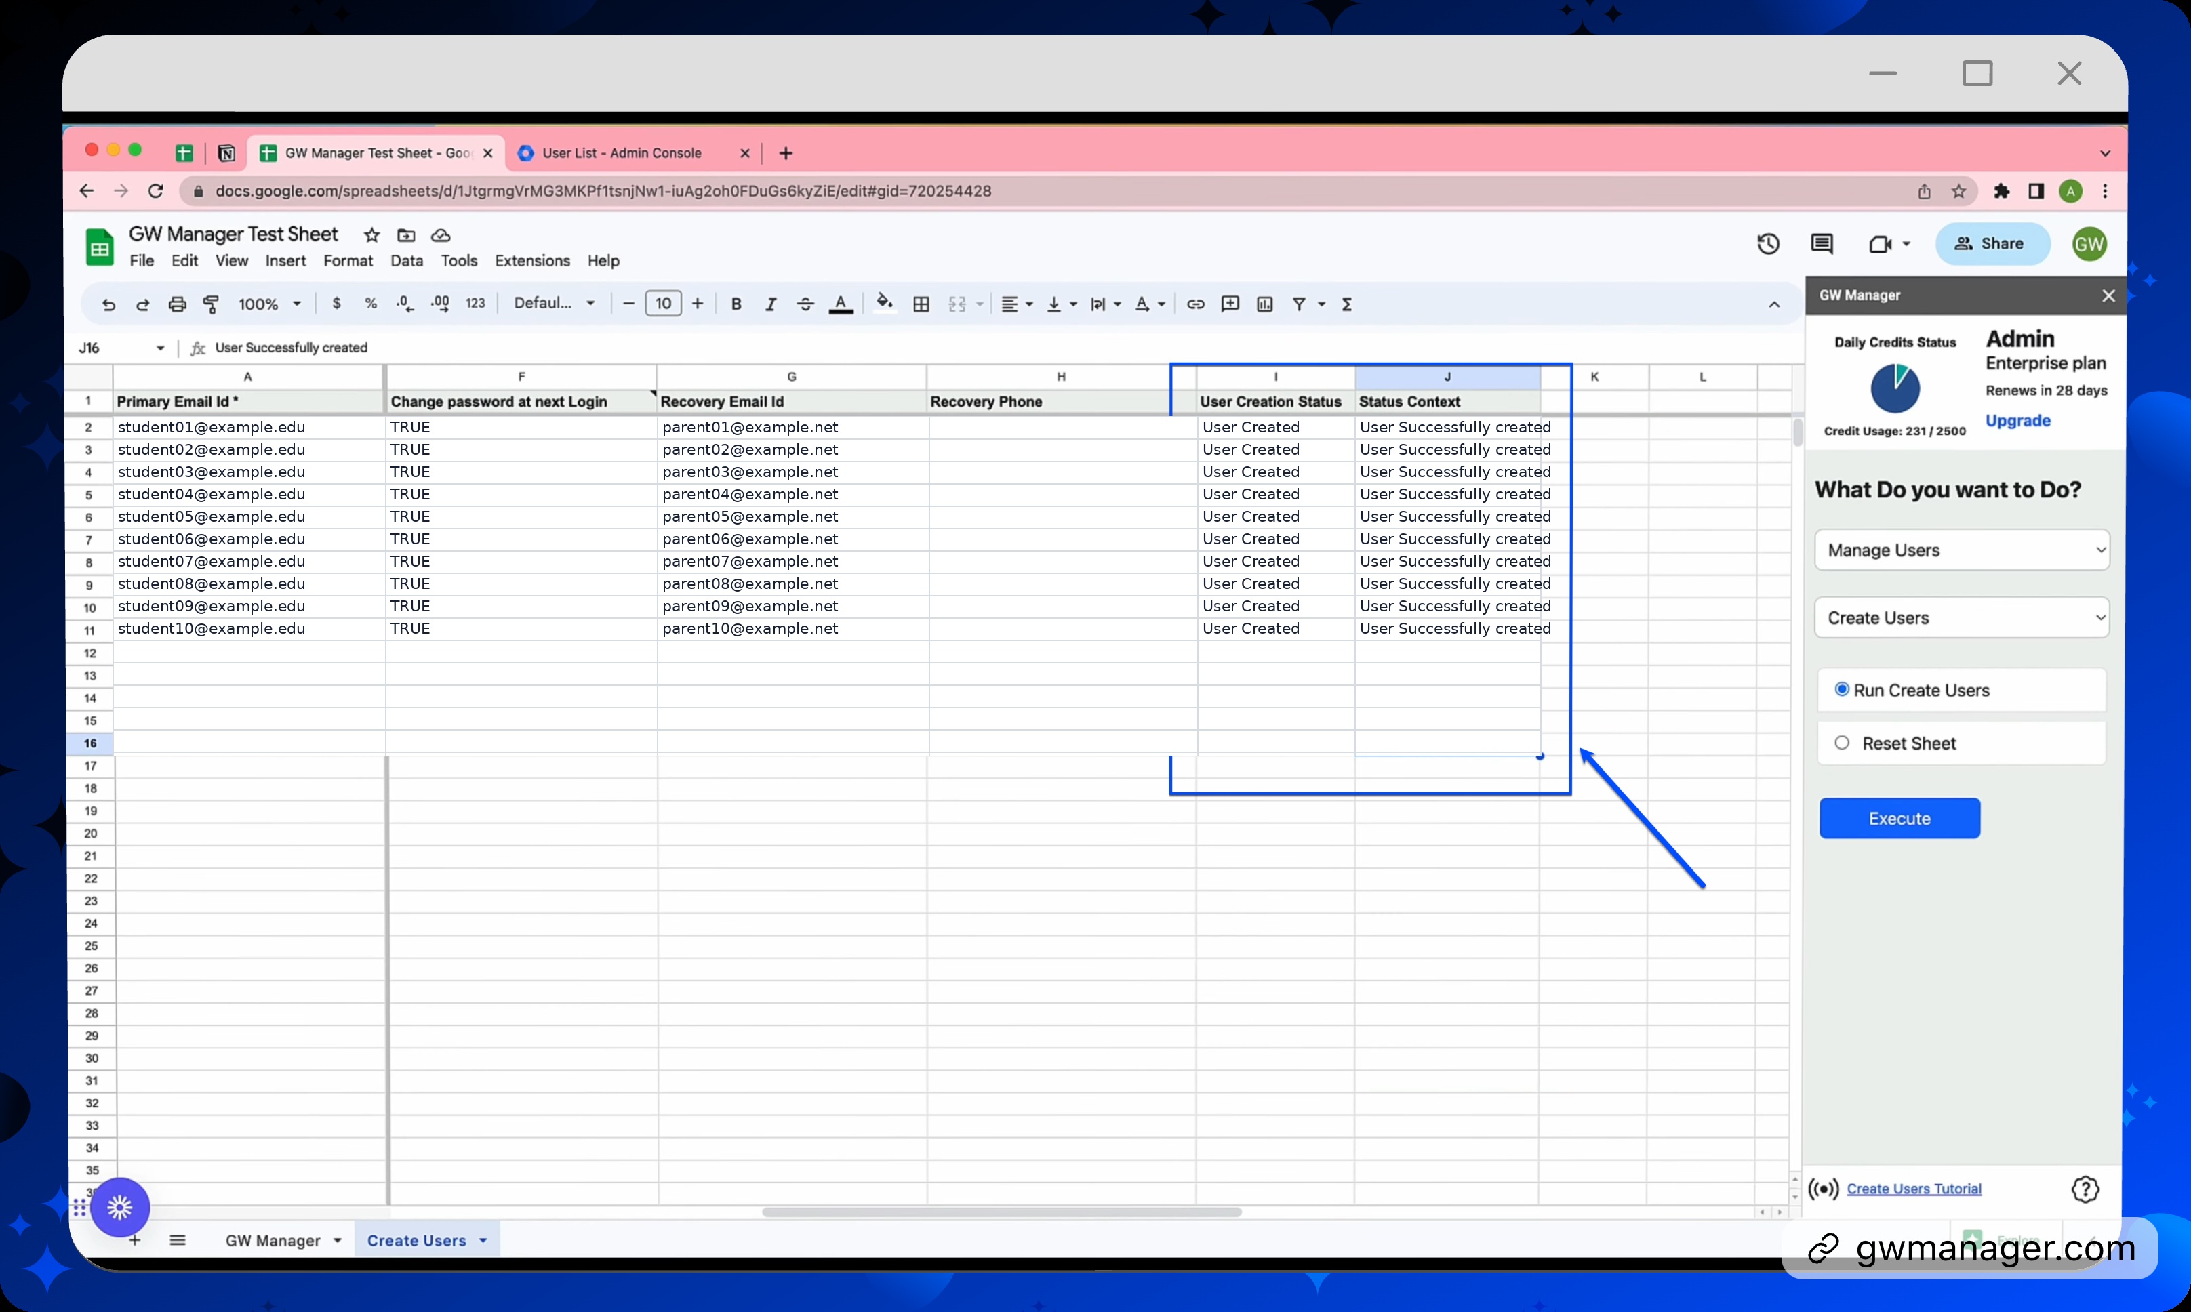Format cells as currency

pyautogui.click(x=336, y=303)
